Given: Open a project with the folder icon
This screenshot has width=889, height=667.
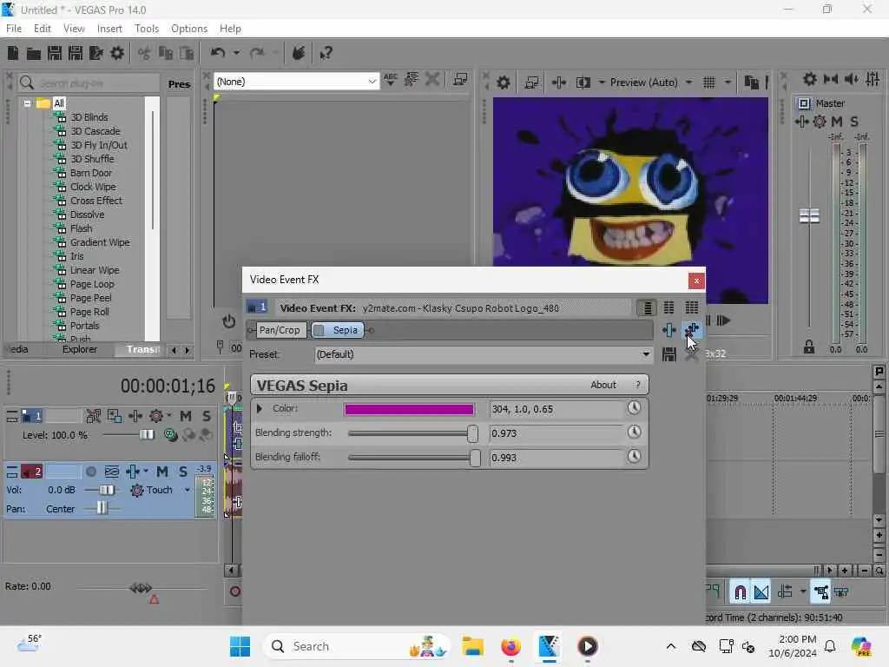Looking at the screenshot, I should (34, 53).
